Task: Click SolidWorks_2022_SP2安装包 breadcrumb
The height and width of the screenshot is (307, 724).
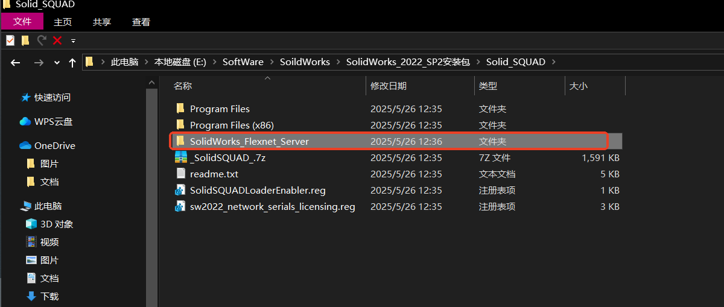Action: click(x=408, y=62)
